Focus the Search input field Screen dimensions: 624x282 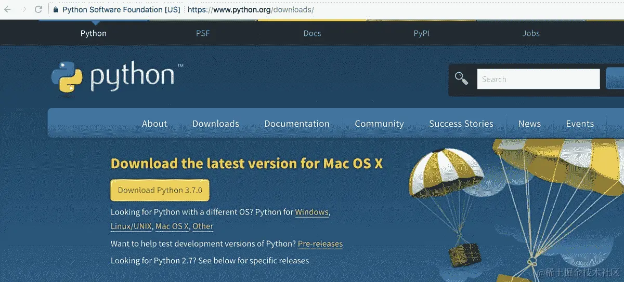(538, 79)
